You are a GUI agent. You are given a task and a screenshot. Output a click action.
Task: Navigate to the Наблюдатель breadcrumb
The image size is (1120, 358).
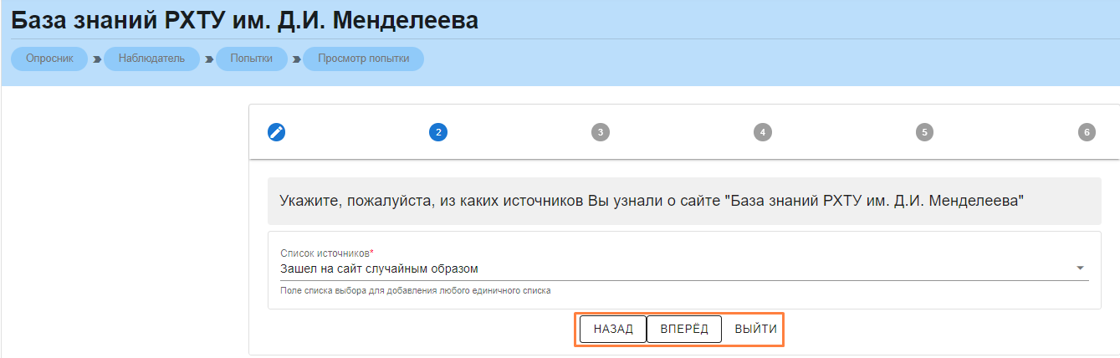[x=151, y=59]
